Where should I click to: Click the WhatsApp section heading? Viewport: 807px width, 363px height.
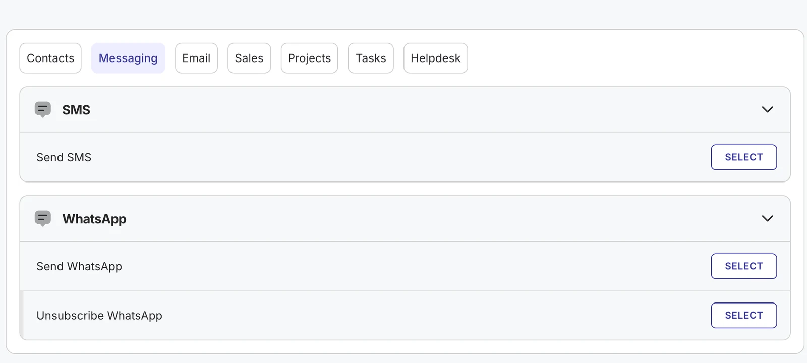pos(94,219)
